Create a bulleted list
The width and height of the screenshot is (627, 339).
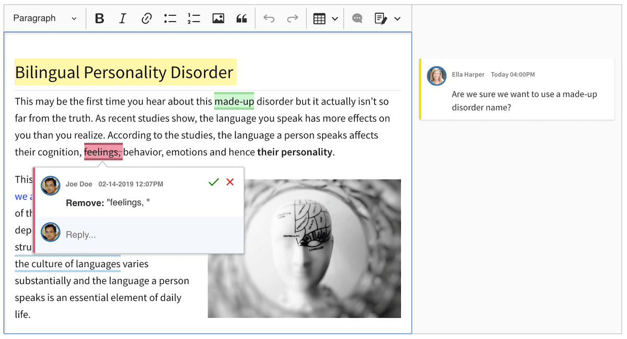pos(170,18)
